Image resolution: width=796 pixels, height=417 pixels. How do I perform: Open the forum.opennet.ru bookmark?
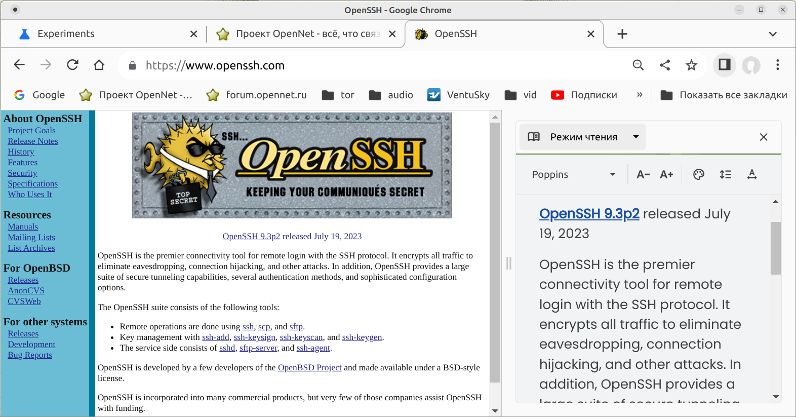(x=256, y=95)
